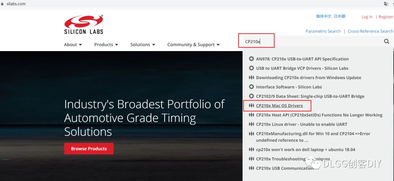Screen dimensions: 394x181
Task: Click the Silicon Labs logo
Action: click(x=84, y=24)
